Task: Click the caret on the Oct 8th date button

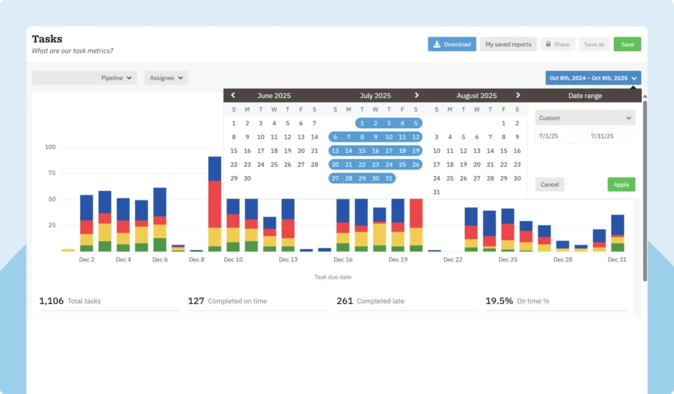Action: point(634,77)
